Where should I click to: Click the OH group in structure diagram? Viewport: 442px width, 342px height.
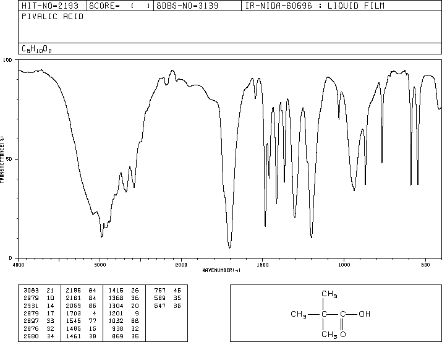[364, 314]
